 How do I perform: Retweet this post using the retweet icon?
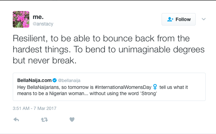(44, 120)
